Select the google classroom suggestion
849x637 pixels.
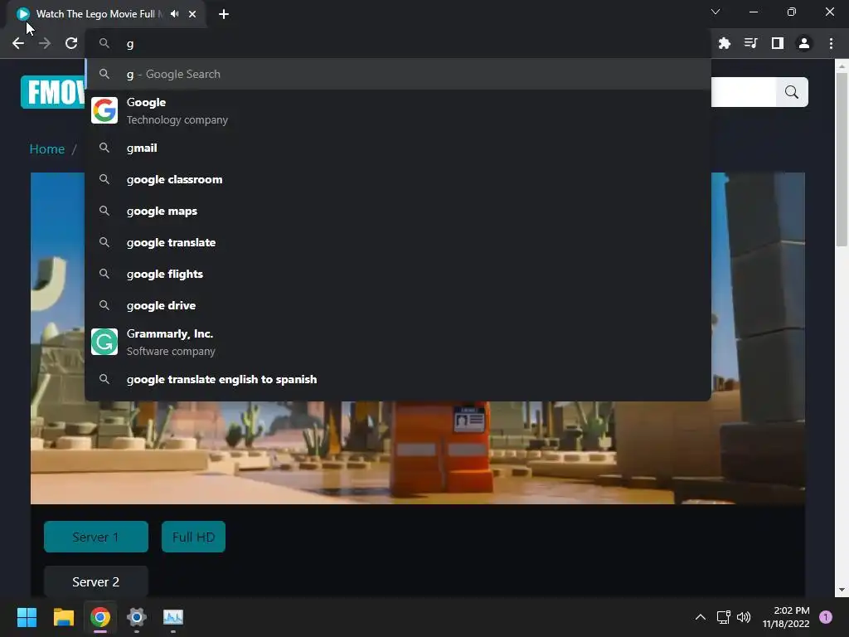pos(398,179)
